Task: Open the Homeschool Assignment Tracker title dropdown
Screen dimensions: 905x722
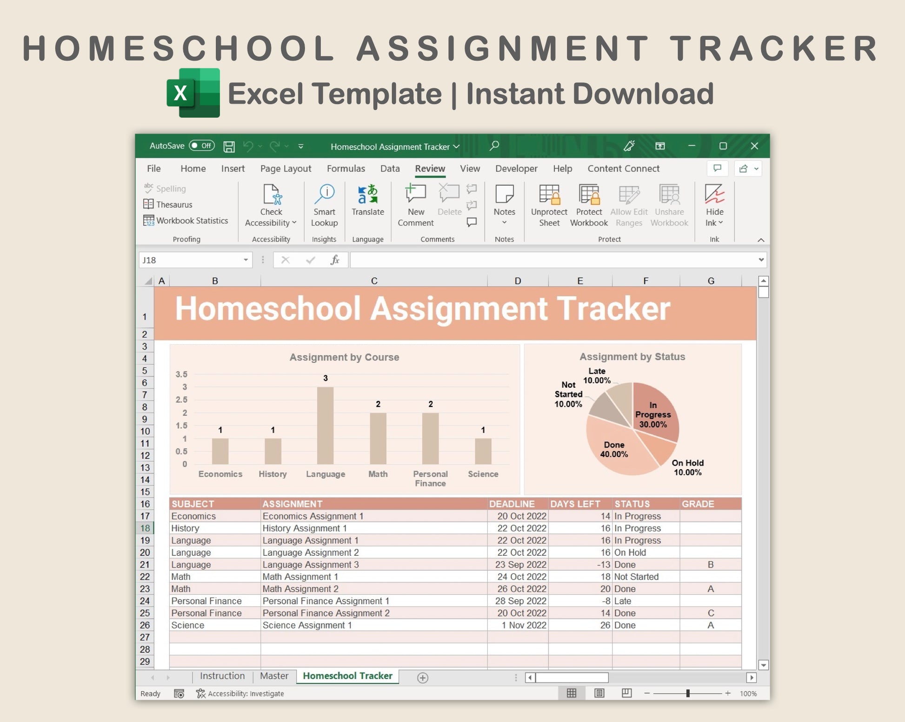Action: tap(456, 147)
